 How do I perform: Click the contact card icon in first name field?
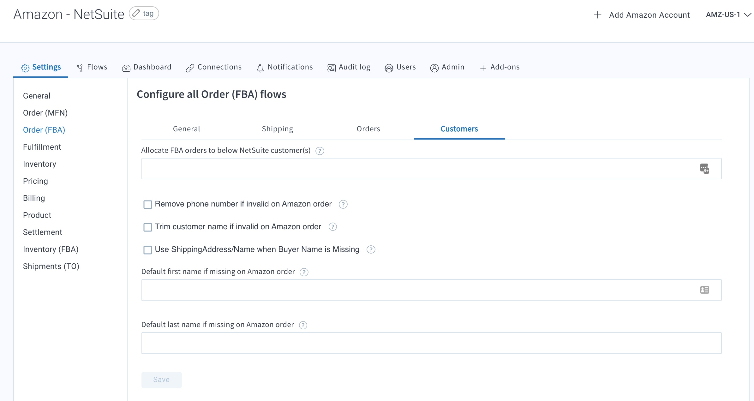(704, 290)
